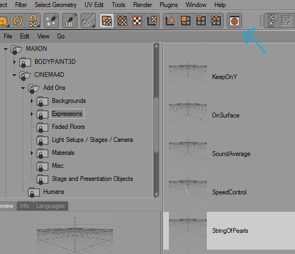
Task: Click the orange triangle axis icon
Action: point(171,21)
